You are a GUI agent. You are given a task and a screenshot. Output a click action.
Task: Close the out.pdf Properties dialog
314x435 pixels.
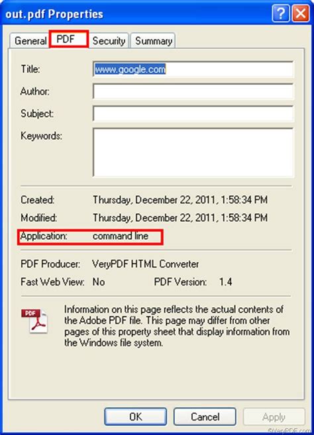pos(301,13)
